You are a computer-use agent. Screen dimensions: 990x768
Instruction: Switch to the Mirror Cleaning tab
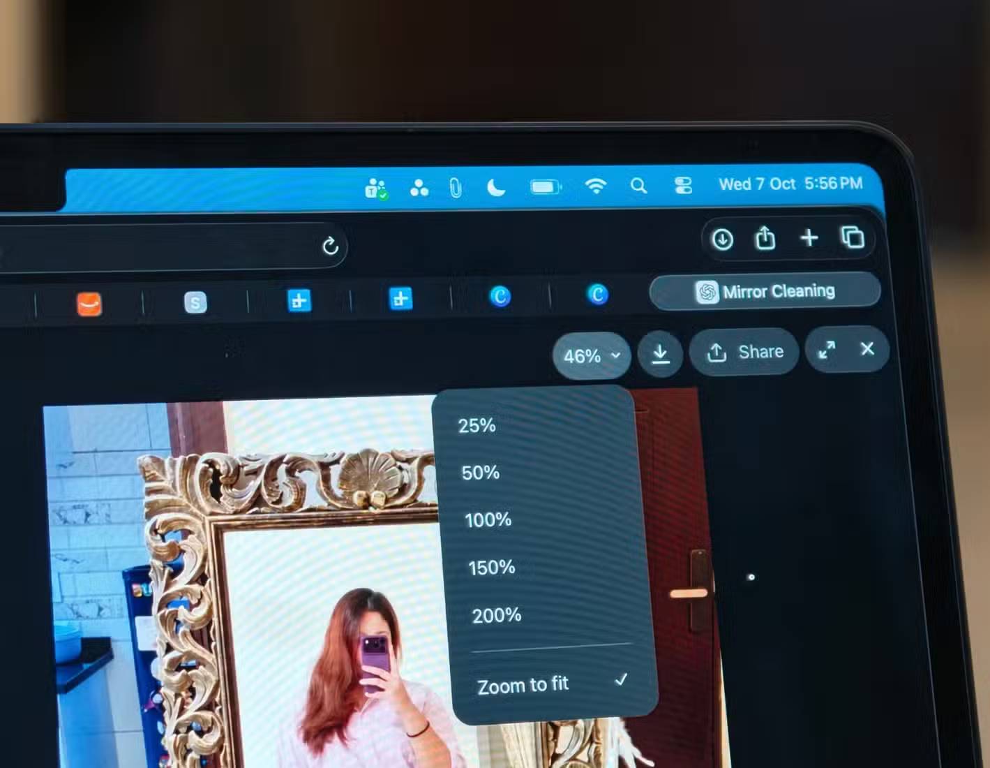765,291
